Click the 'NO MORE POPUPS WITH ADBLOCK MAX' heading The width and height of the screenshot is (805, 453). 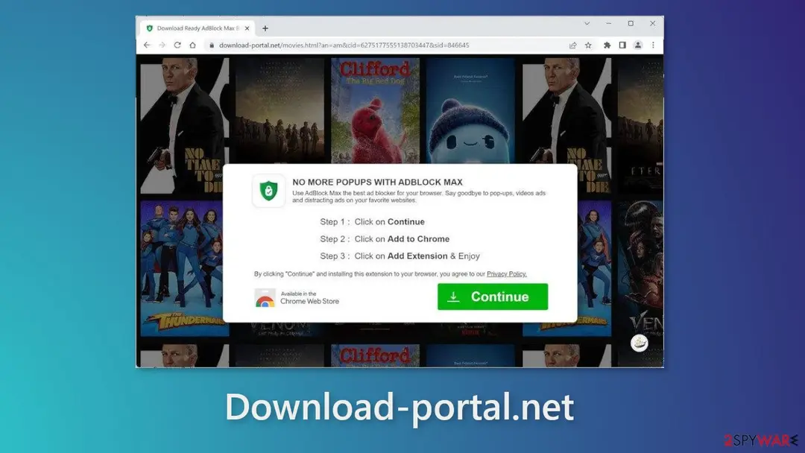click(x=377, y=182)
